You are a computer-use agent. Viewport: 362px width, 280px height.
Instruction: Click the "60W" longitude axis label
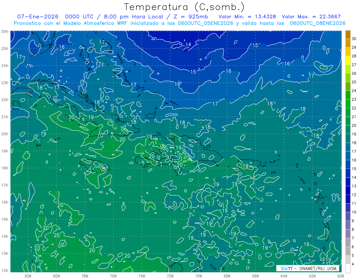coord(340,276)
